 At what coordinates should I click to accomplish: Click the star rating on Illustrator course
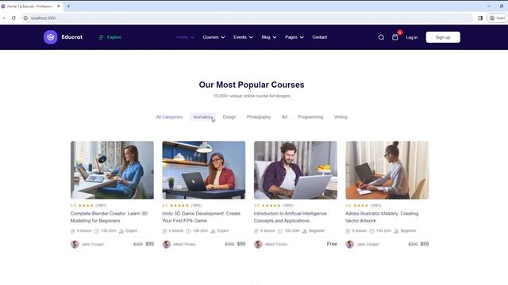tap(360, 206)
